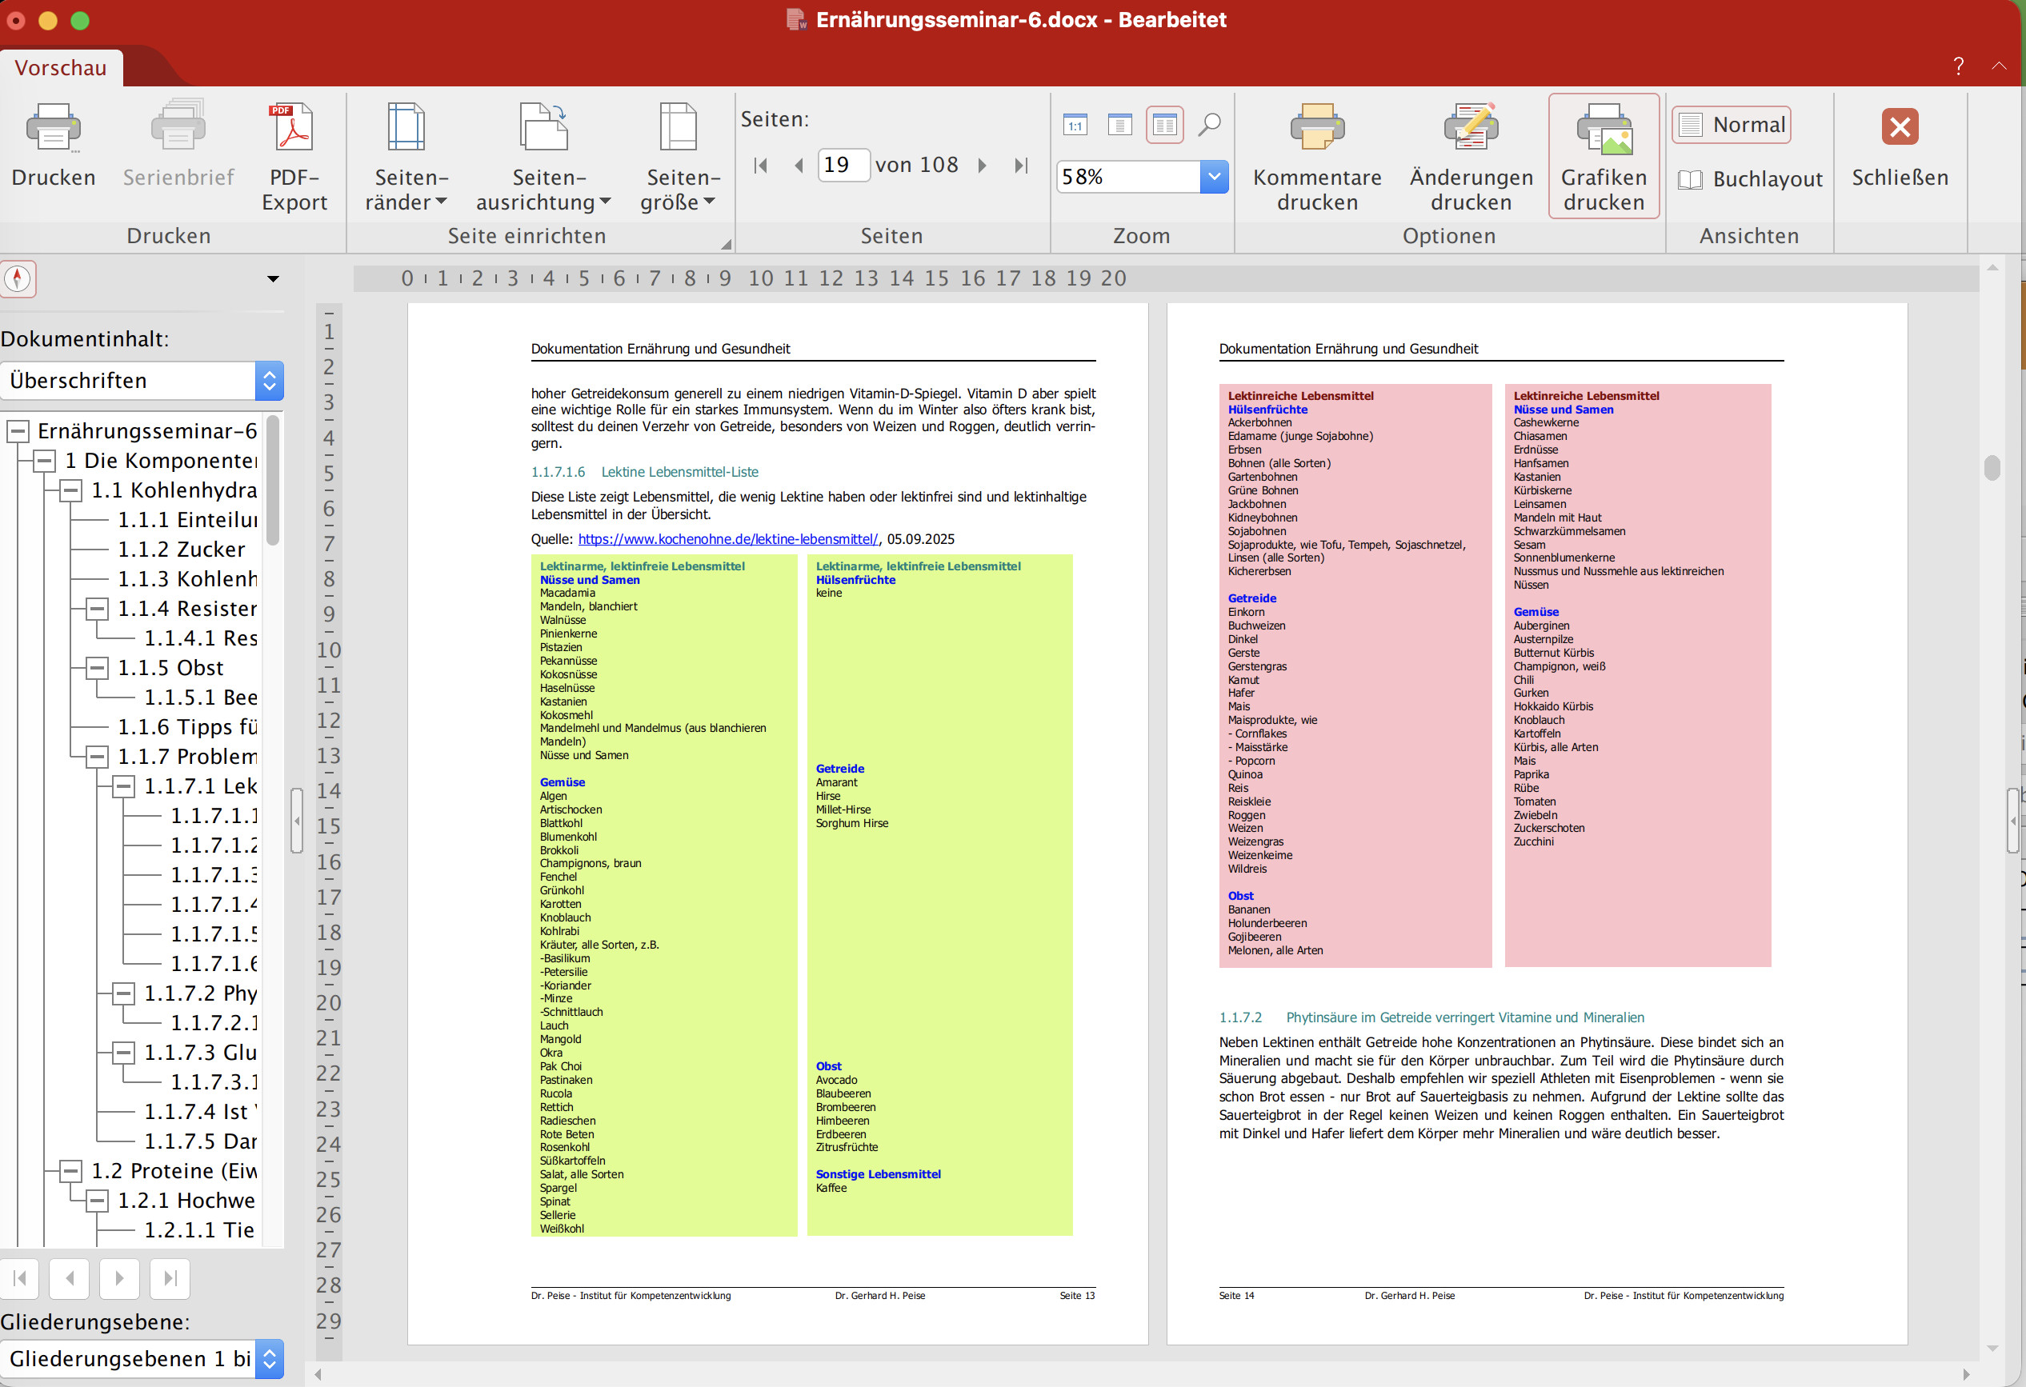
Task: Select heading 1.1.7.5 Dar
Action: coord(201,1142)
